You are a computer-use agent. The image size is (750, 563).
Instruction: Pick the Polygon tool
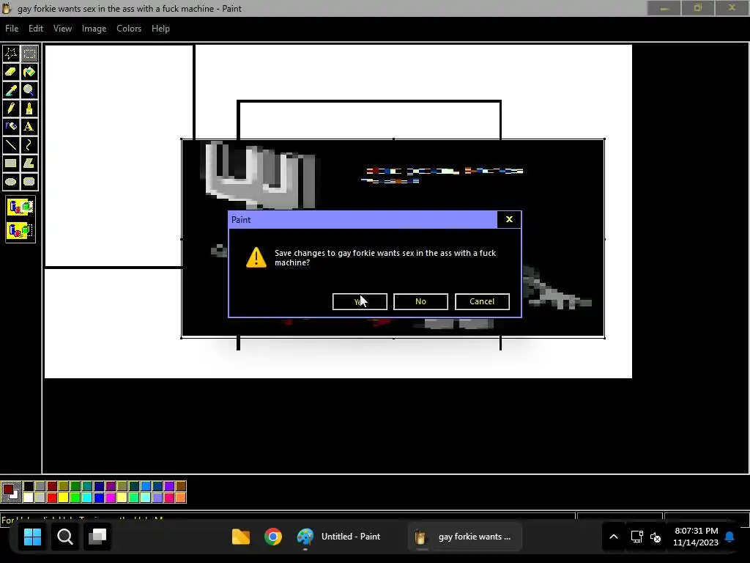click(29, 163)
